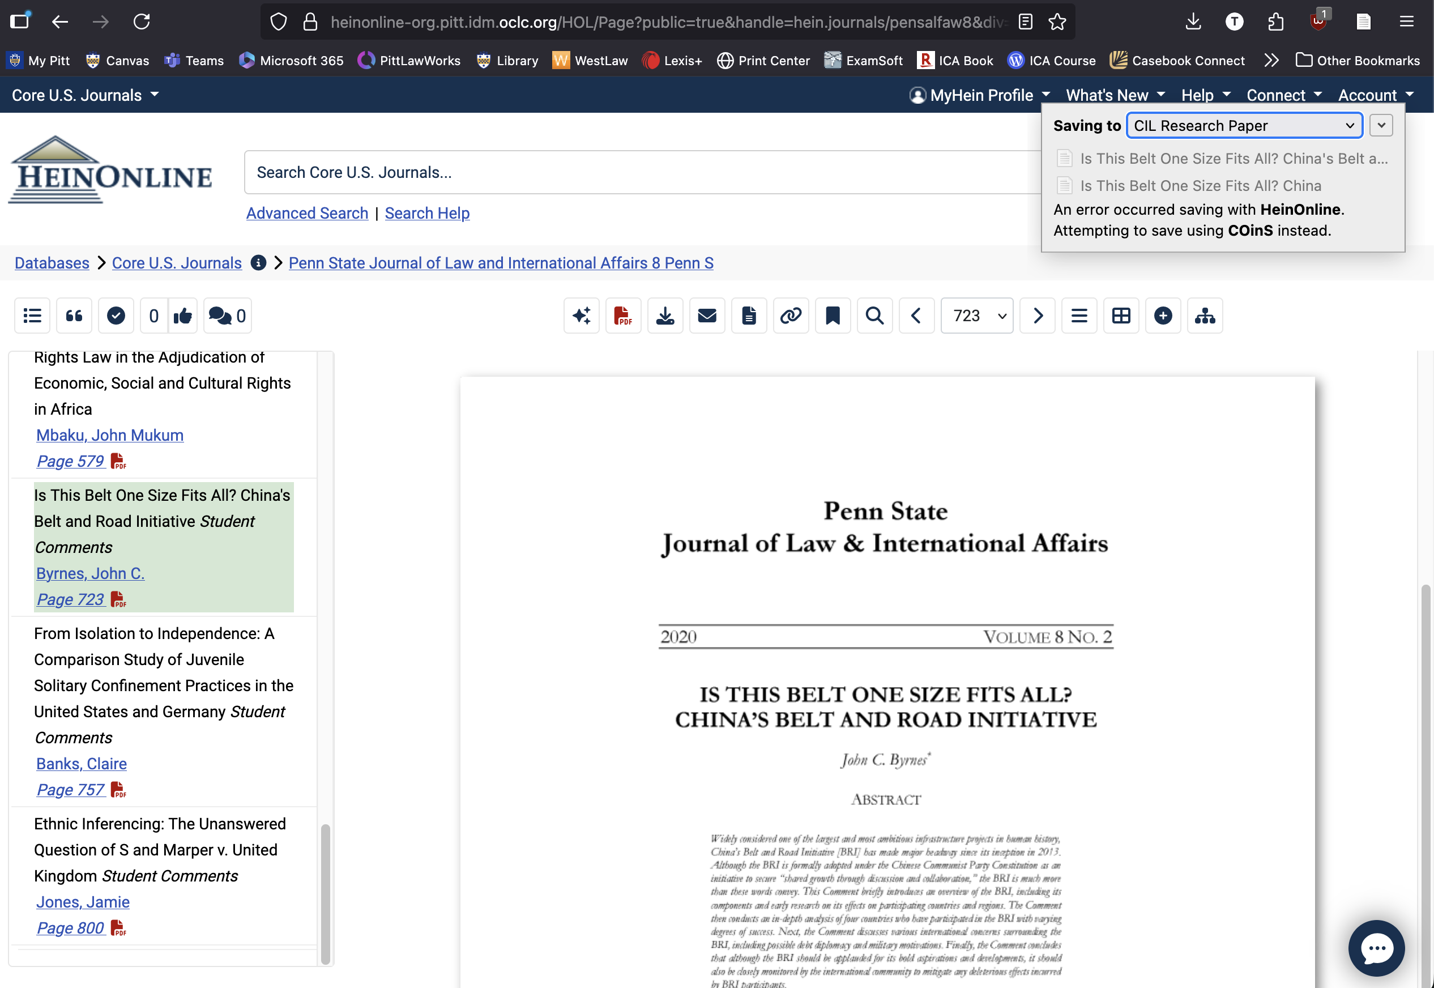Screen dimensions: 1434x988
Task: Click the magnifier search-in-document icon
Action: click(874, 316)
